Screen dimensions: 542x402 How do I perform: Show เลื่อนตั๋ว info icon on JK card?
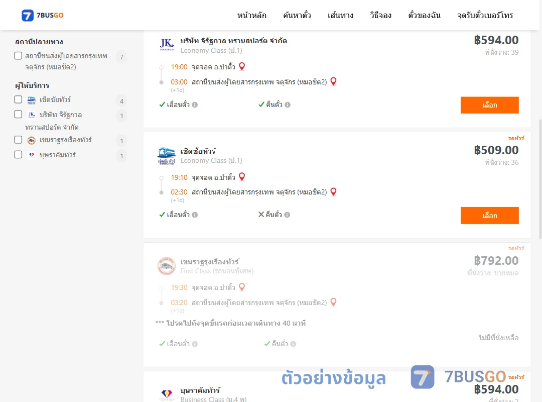[x=195, y=105]
